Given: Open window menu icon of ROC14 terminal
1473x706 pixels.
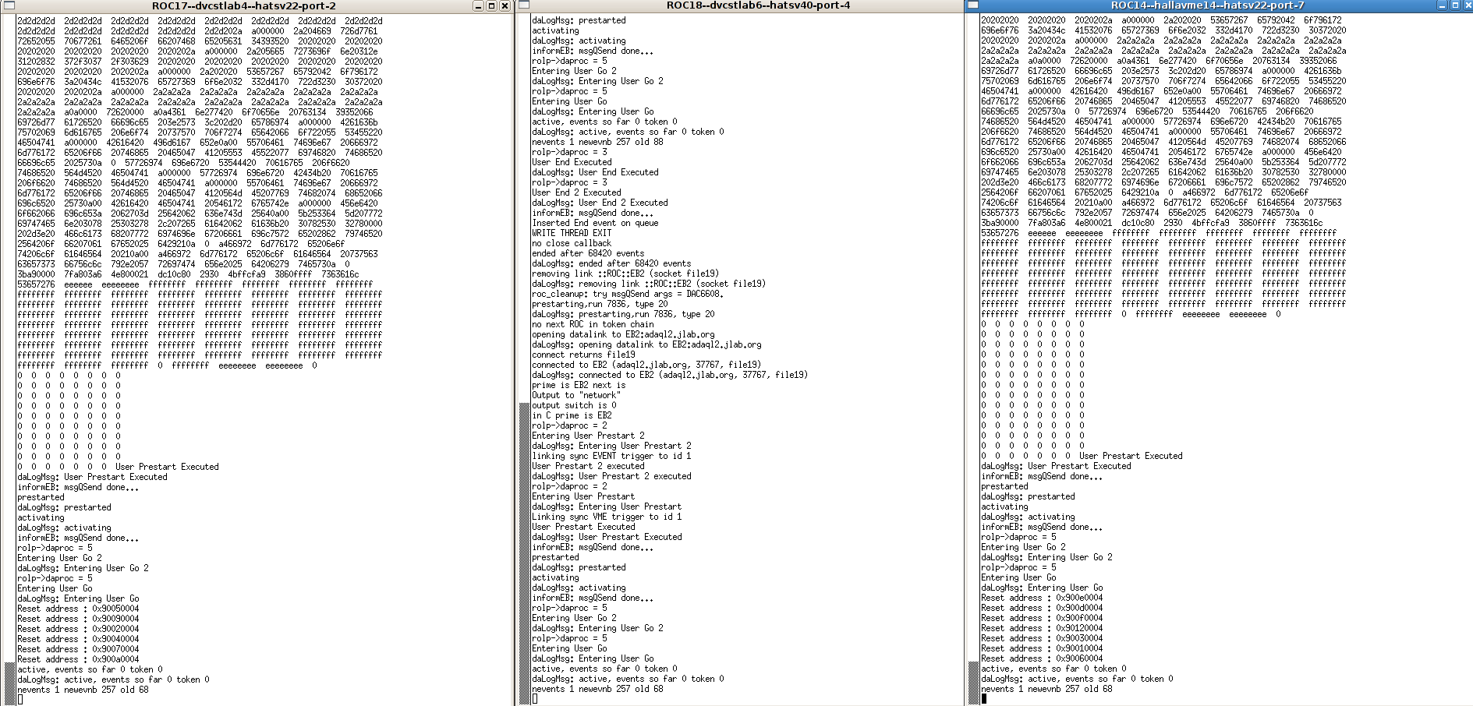Looking at the screenshot, I should pos(973,5).
